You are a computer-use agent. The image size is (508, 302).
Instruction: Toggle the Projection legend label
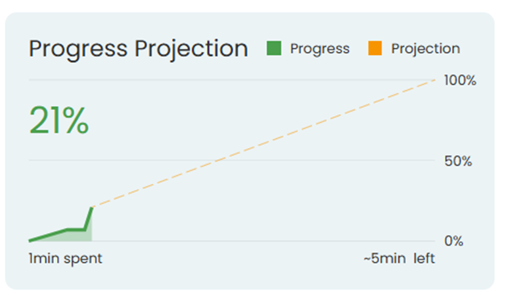click(425, 48)
